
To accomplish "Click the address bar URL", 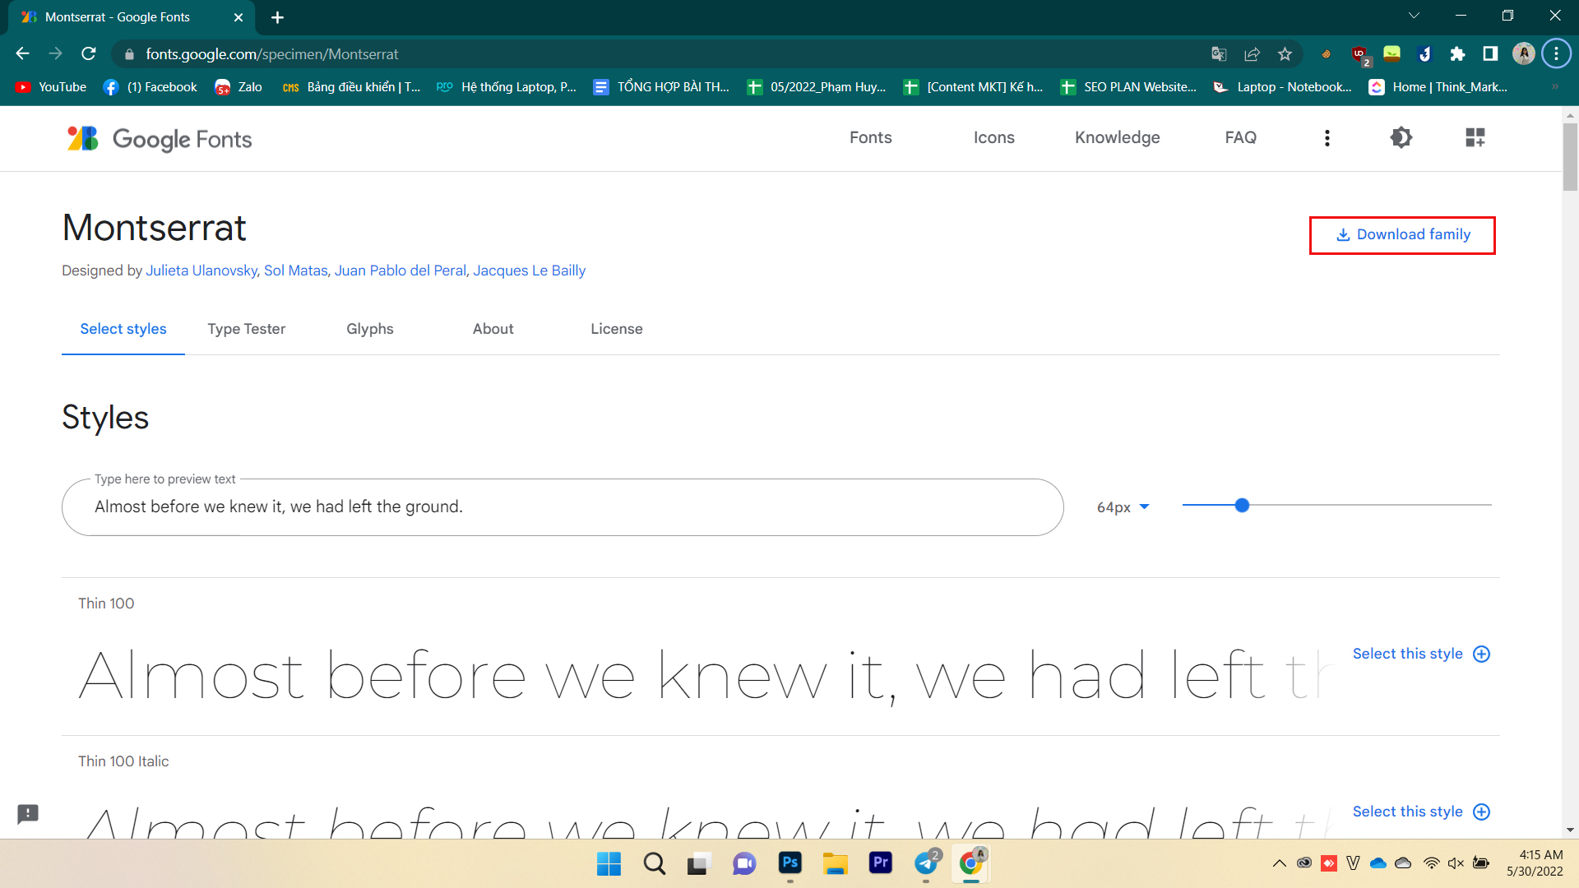I will 272,54.
